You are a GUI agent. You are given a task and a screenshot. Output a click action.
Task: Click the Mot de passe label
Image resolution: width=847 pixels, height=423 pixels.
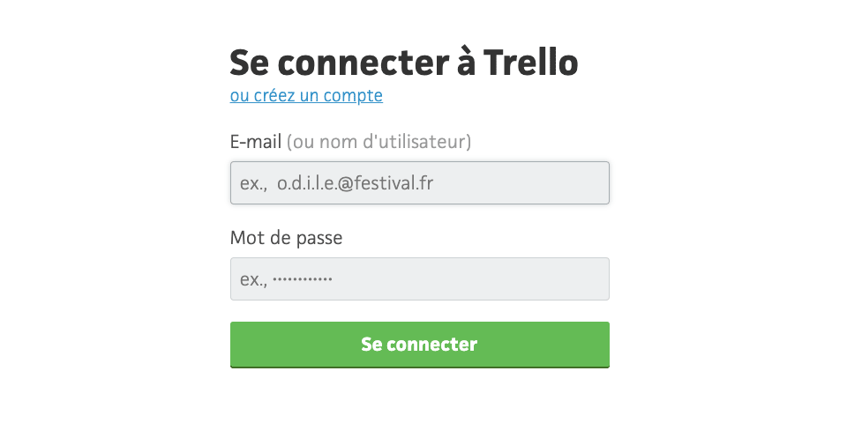pyautogui.click(x=286, y=238)
